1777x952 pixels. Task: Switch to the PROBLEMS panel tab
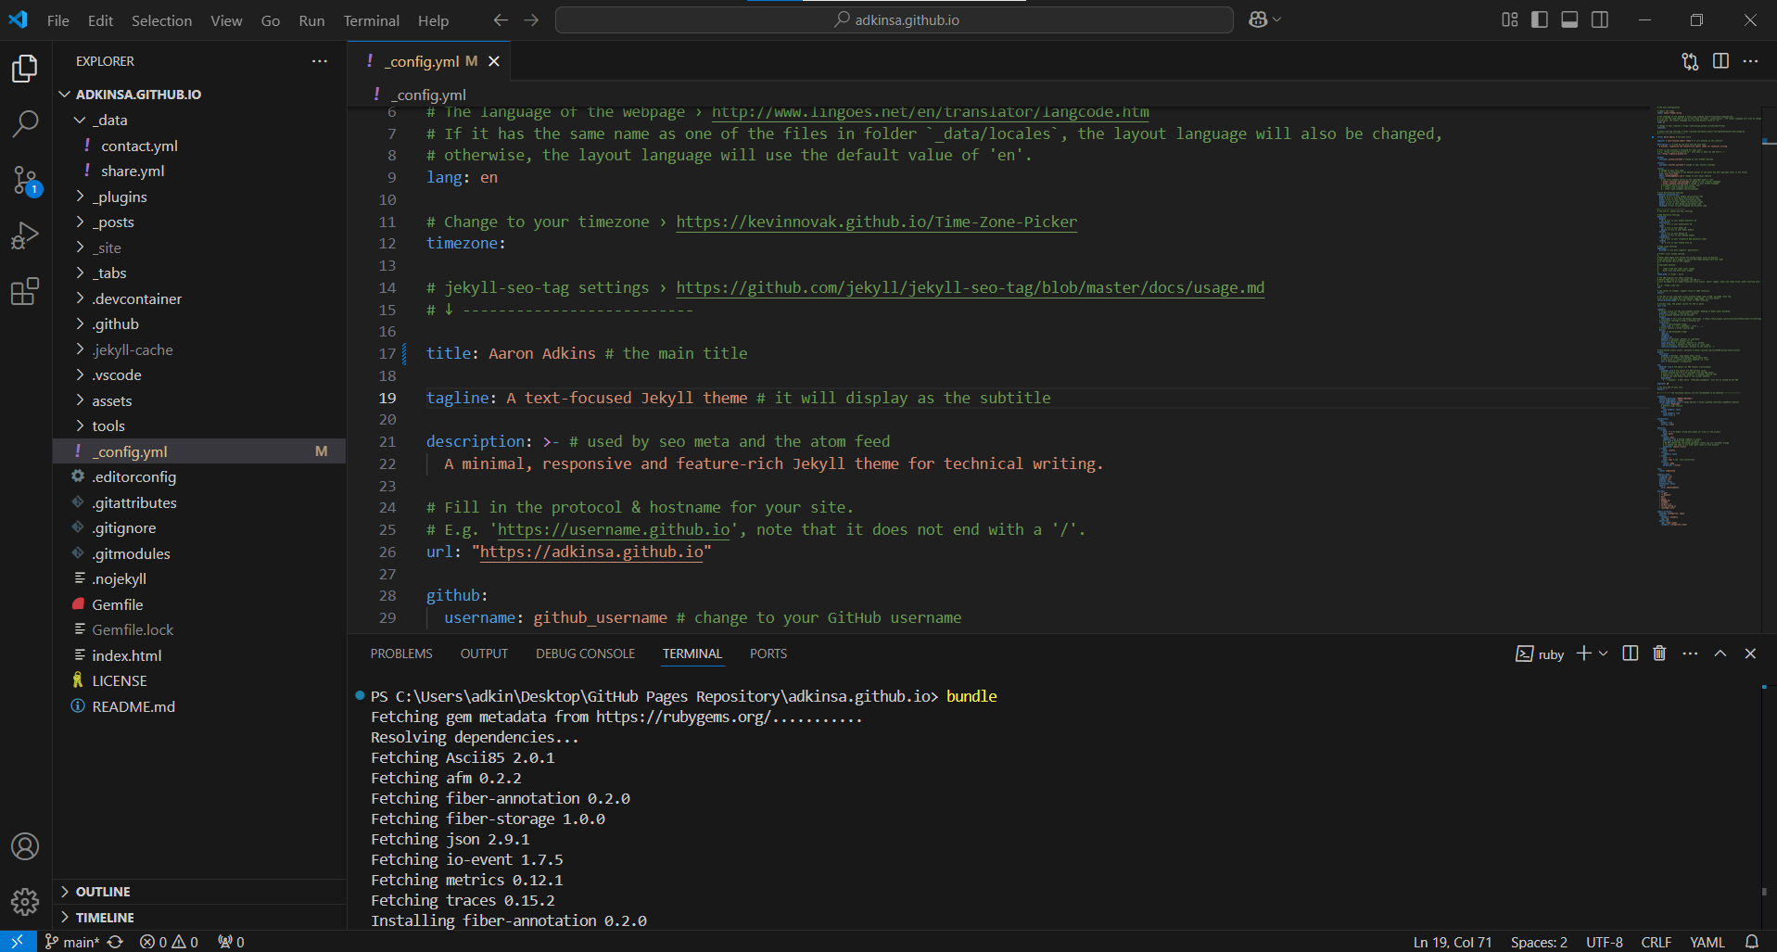pyautogui.click(x=401, y=654)
